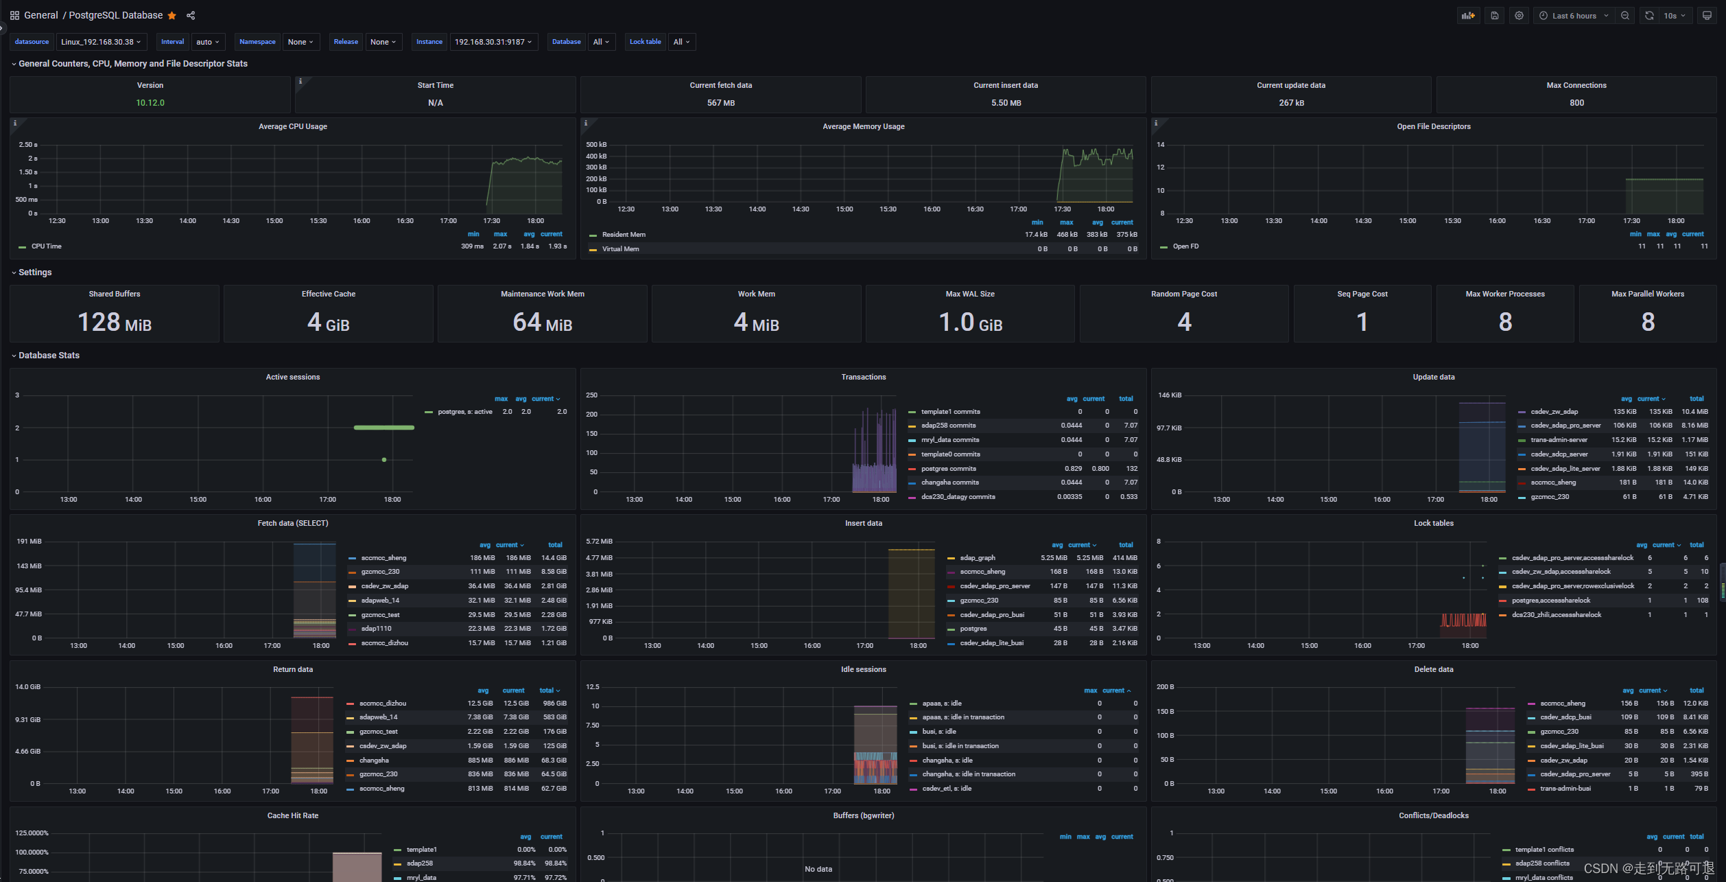The width and height of the screenshot is (1726, 882).
Task: Share dashboard via share icon
Action: click(x=191, y=15)
